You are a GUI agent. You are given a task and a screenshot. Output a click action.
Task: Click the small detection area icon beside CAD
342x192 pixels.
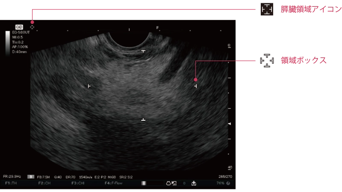tap(32, 27)
